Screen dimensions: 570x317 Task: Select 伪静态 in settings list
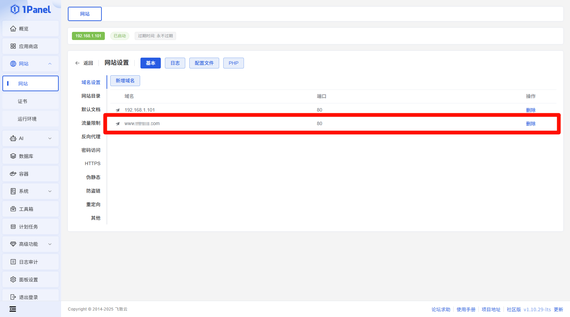tap(93, 177)
